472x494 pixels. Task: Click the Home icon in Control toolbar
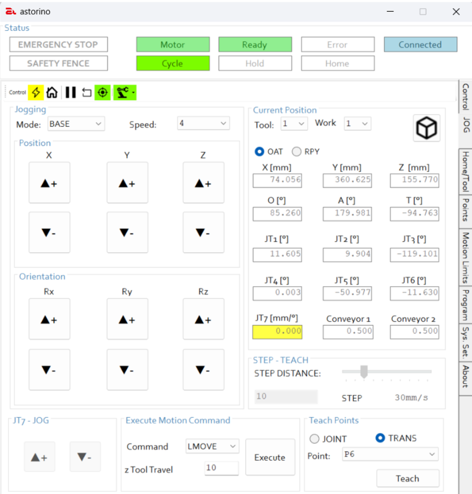coord(52,92)
